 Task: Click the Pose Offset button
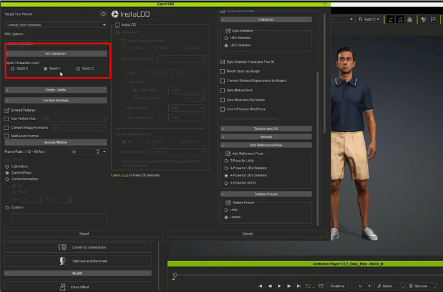pos(78,287)
